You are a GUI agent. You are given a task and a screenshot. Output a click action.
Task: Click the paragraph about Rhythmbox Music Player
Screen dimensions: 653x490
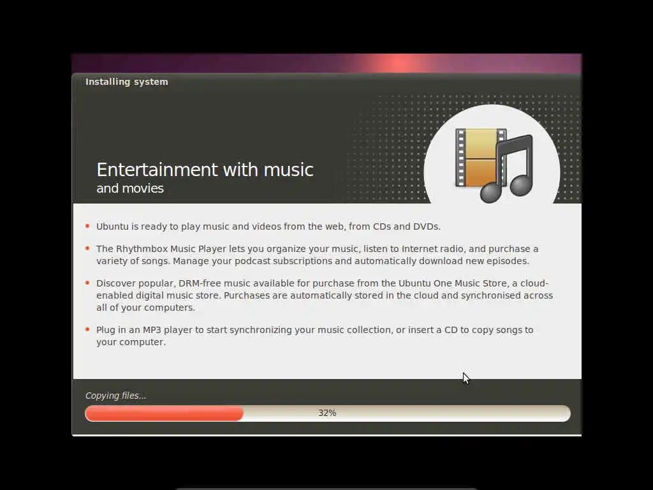pos(318,255)
